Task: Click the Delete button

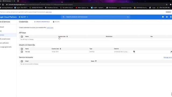Action: tap(56, 22)
